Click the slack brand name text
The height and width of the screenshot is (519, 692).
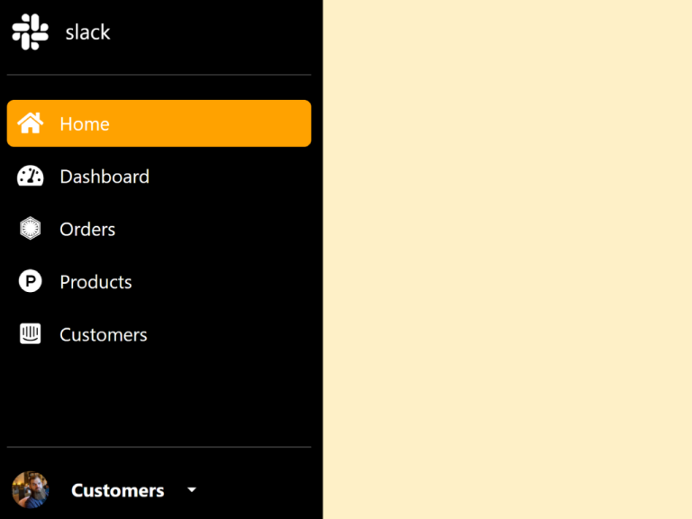click(x=87, y=32)
